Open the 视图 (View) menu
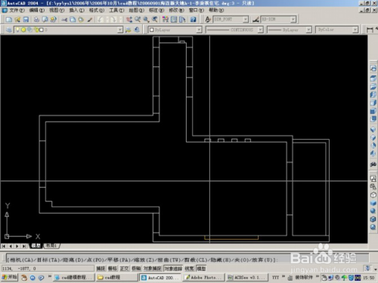The image size is (378, 283). [57, 11]
